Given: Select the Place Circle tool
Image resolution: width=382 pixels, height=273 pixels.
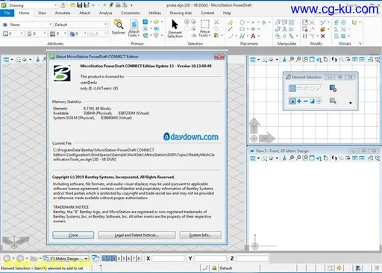Looking at the screenshot, I should tap(242, 22).
